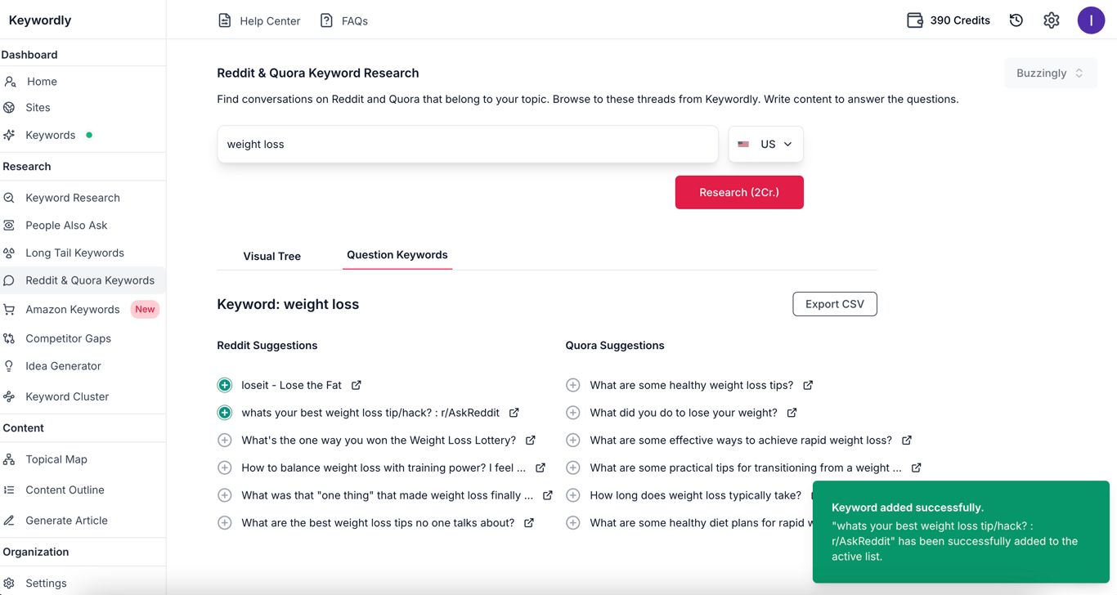Select the Idea Generator tool

tap(62, 365)
